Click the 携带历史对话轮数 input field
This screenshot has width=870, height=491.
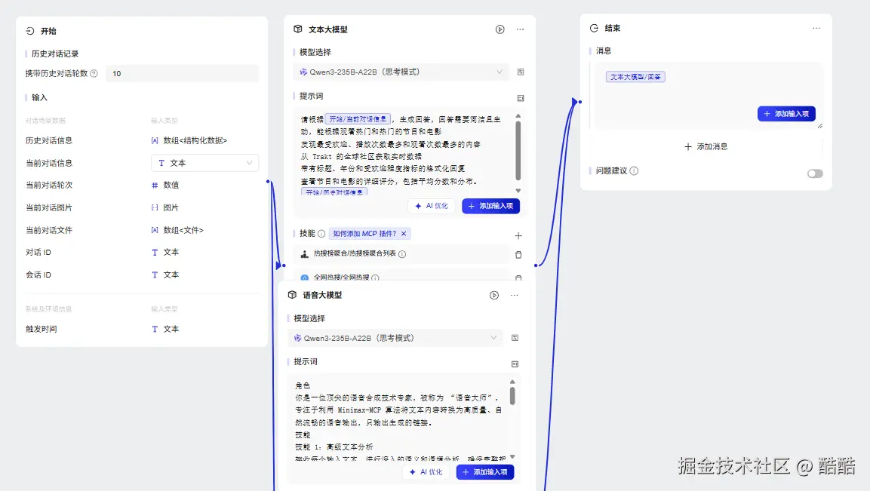[182, 73]
